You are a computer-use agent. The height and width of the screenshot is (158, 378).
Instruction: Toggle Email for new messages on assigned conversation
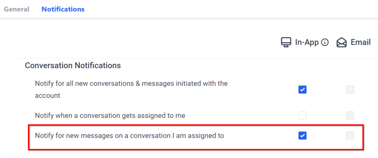[350, 136]
